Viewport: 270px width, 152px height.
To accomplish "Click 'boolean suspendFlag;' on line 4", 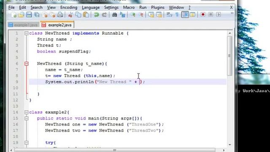I will tap(64, 52).
